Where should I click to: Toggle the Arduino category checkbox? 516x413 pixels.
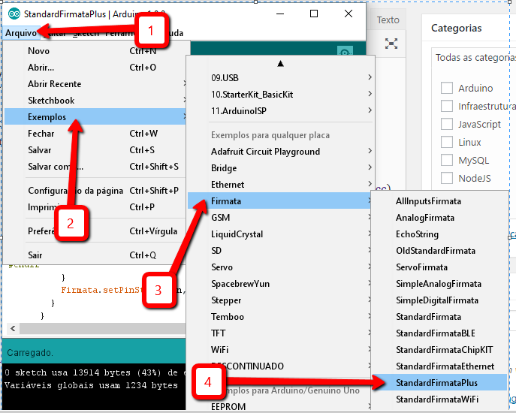447,88
